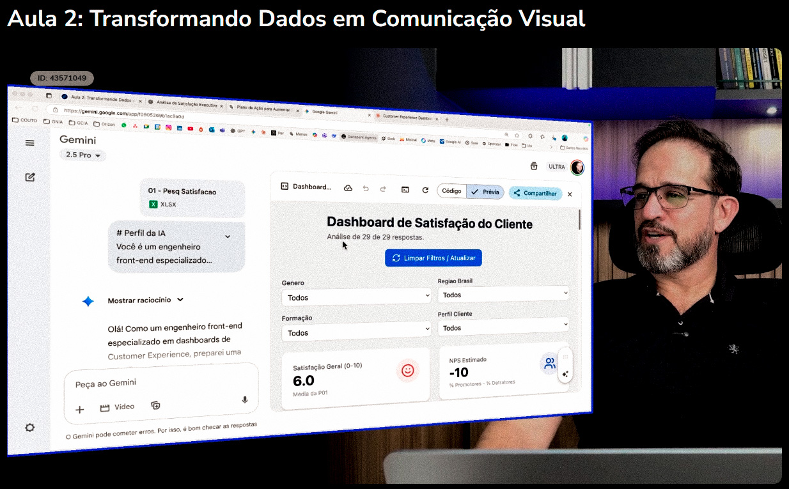Expand the Mostrar raciocínio section
The width and height of the screenshot is (789, 489).
(x=141, y=299)
